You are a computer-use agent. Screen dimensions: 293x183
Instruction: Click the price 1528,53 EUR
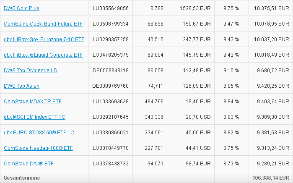coord(195,8)
